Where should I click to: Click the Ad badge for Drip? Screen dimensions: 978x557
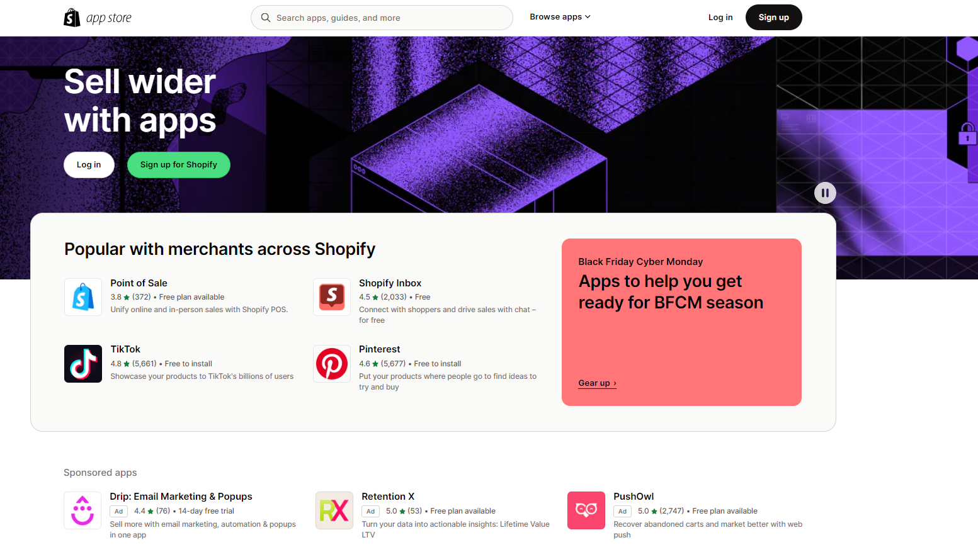pyautogui.click(x=118, y=512)
